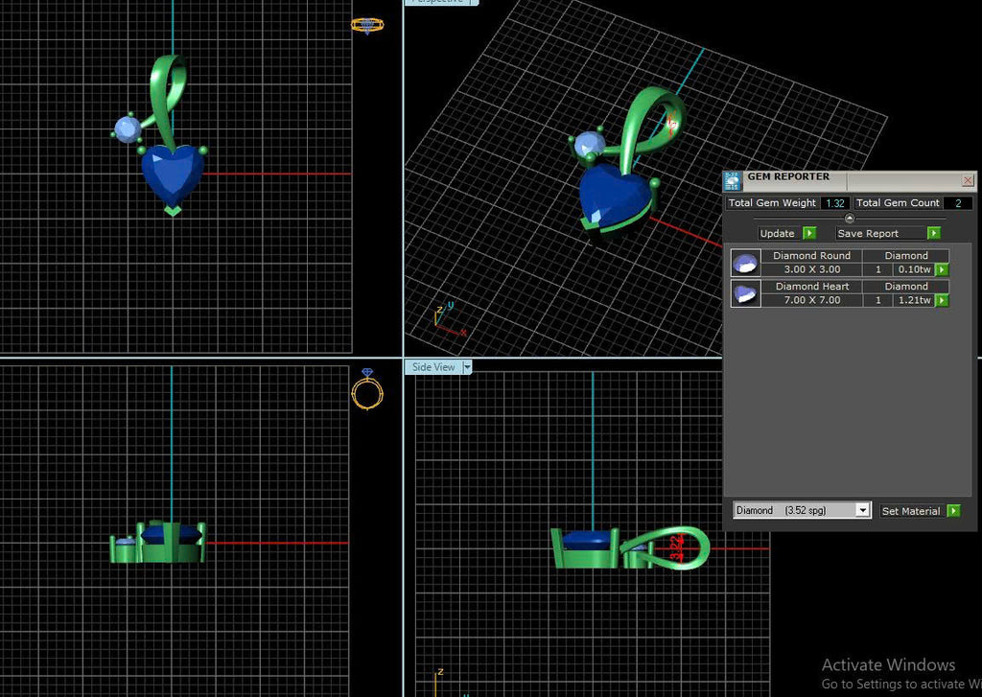Click the green arrow on the 0.10tw row
The image size is (982, 697).
point(942,269)
